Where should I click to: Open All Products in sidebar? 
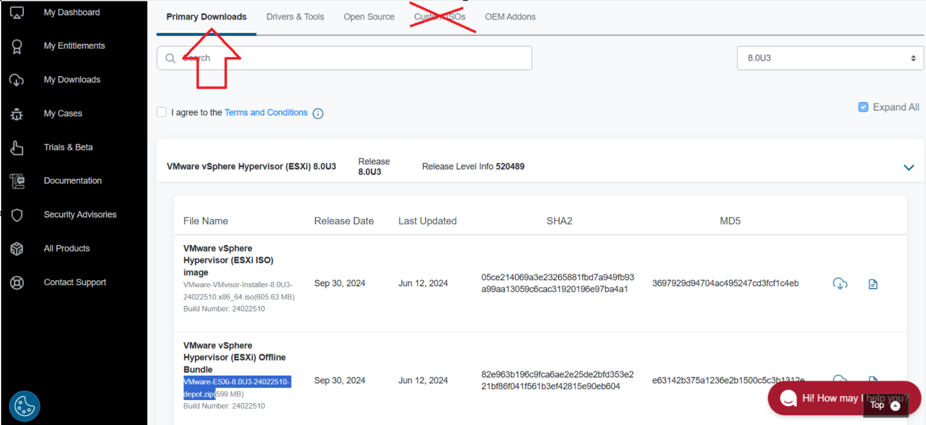tap(66, 248)
